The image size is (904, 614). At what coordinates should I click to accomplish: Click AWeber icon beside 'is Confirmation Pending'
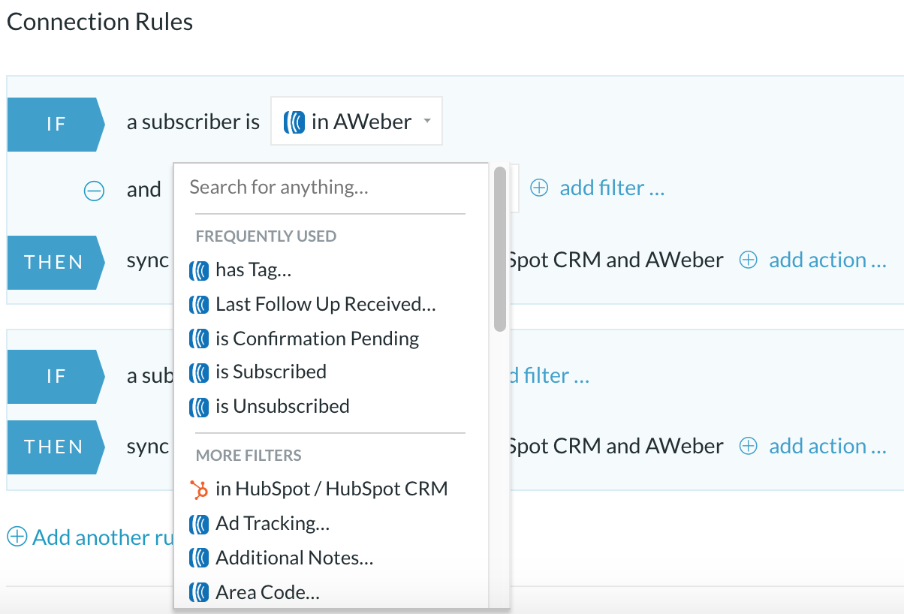tap(199, 339)
